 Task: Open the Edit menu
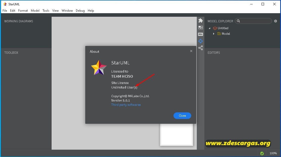[x=13, y=11]
